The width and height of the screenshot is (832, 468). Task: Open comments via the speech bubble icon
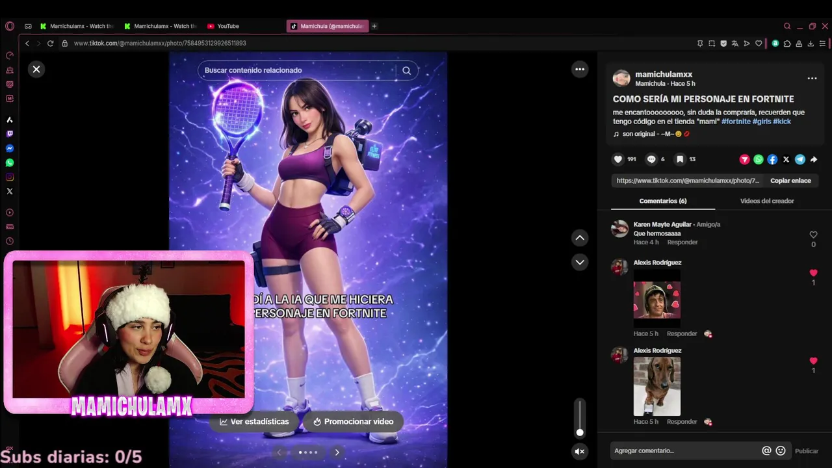point(651,159)
